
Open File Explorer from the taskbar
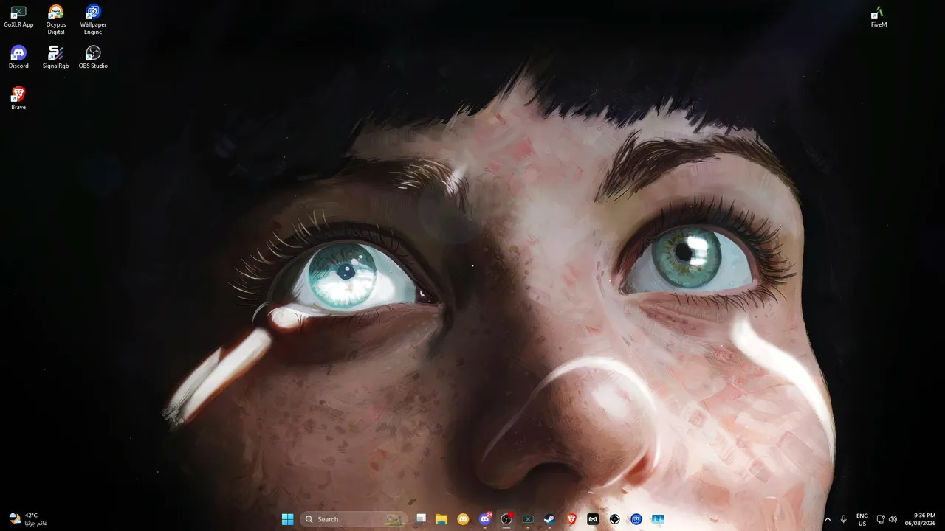click(441, 519)
